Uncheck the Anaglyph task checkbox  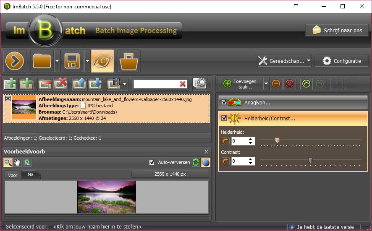pos(224,102)
